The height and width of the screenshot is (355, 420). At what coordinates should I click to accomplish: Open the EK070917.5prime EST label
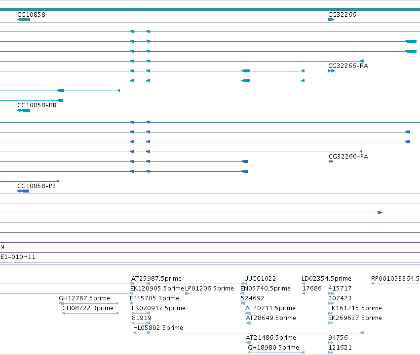(158, 308)
